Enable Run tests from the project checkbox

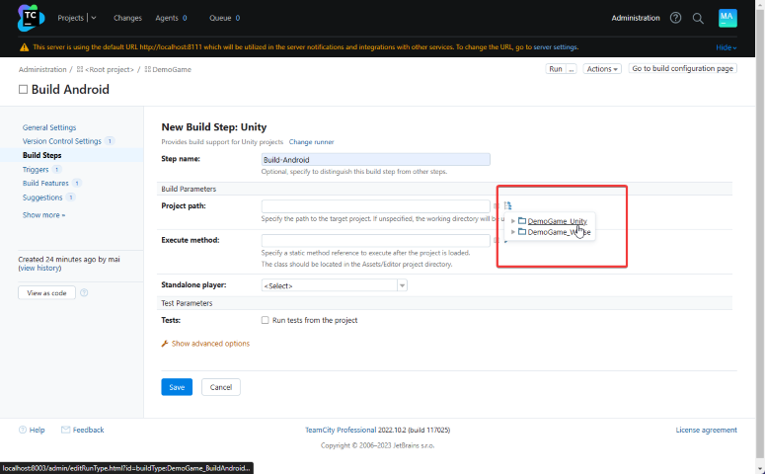(x=265, y=320)
